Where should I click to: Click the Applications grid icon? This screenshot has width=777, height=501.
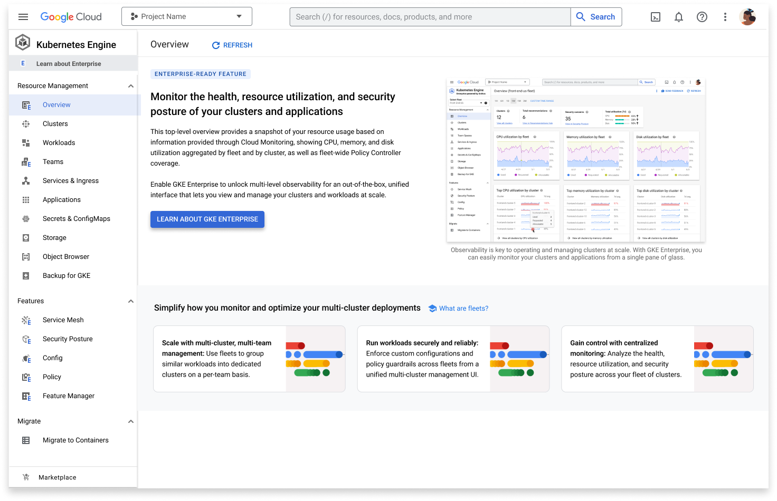click(26, 200)
